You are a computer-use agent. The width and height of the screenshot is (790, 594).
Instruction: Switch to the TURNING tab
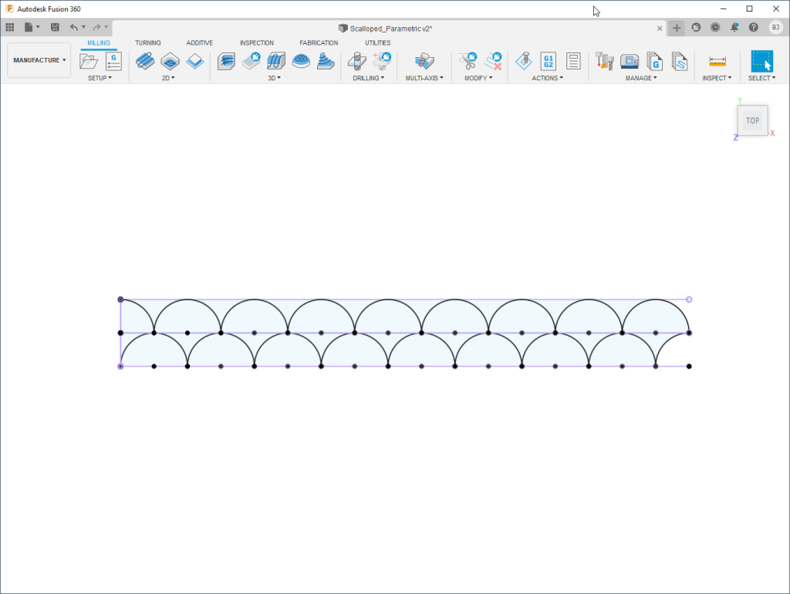pyautogui.click(x=148, y=43)
